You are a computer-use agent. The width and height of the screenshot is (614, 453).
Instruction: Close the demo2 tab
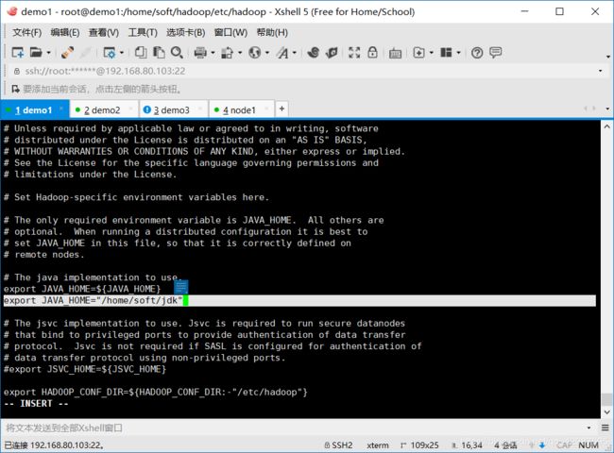click(130, 109)
